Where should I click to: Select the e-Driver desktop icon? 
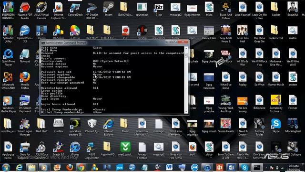point(75,32)
